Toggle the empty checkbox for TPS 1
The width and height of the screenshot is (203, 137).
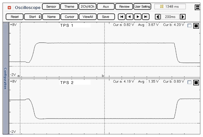coord(190,26)
